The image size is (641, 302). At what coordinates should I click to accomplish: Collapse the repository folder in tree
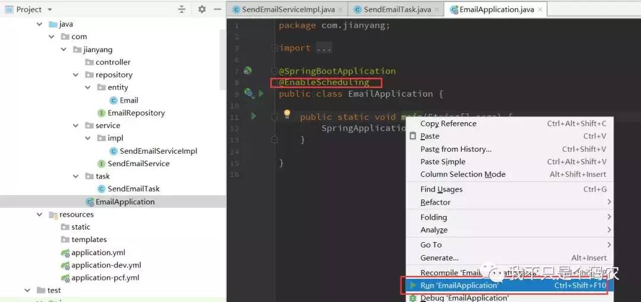coord(76,75)
